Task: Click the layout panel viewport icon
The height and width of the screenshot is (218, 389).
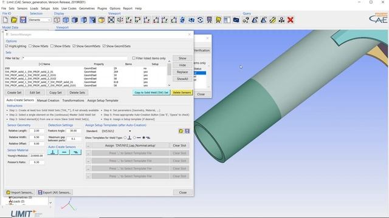Action: click(227, 20)
